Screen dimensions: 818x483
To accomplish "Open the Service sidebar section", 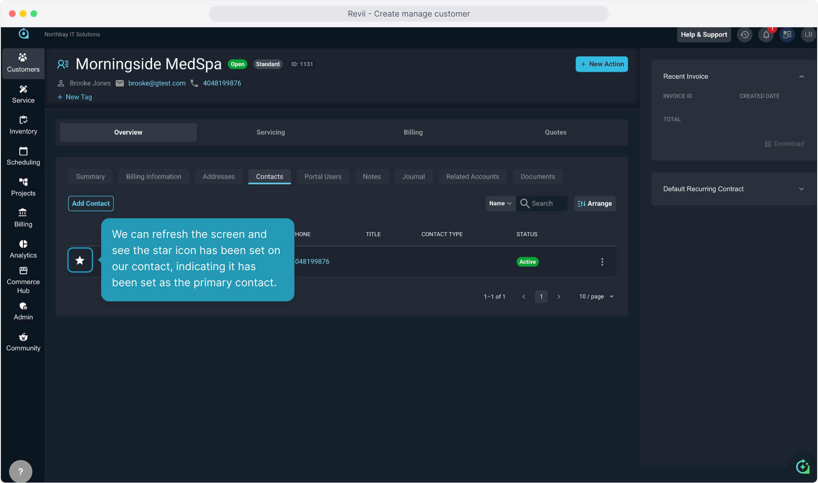I will click(23, 94).
